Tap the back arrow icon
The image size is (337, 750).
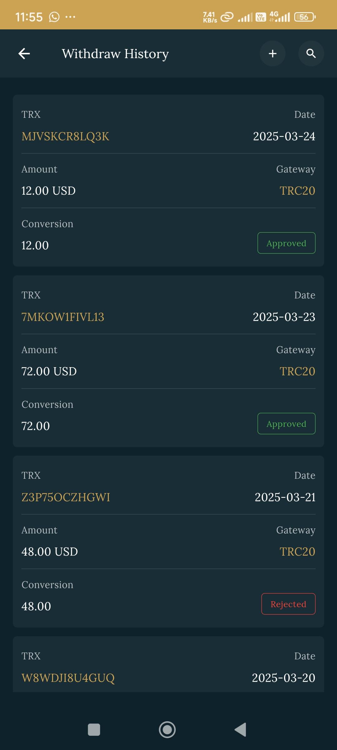click(24, 54)
